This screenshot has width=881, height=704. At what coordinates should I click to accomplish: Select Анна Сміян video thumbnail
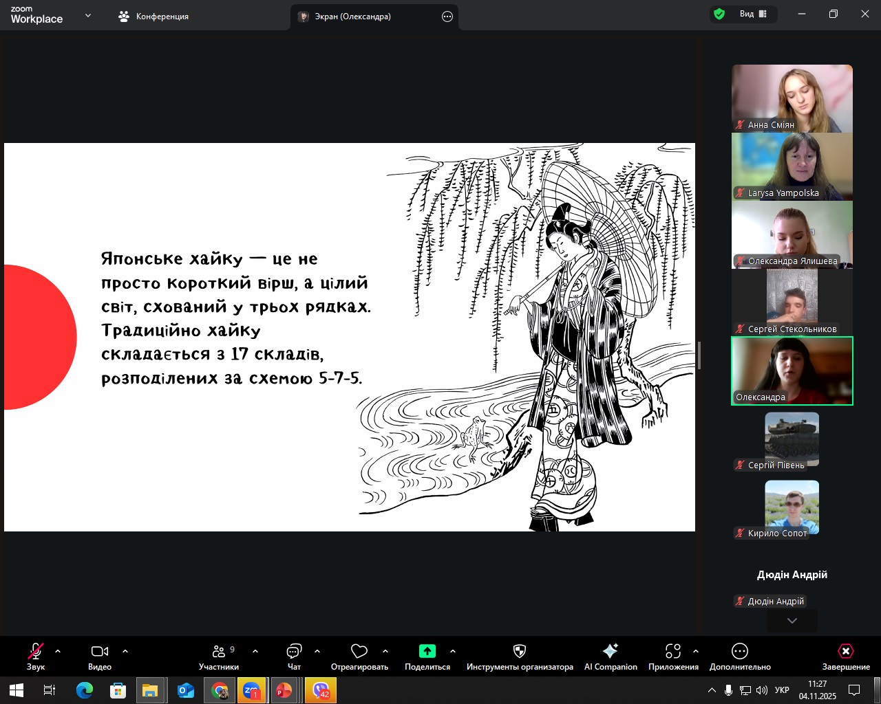point(792,98)
